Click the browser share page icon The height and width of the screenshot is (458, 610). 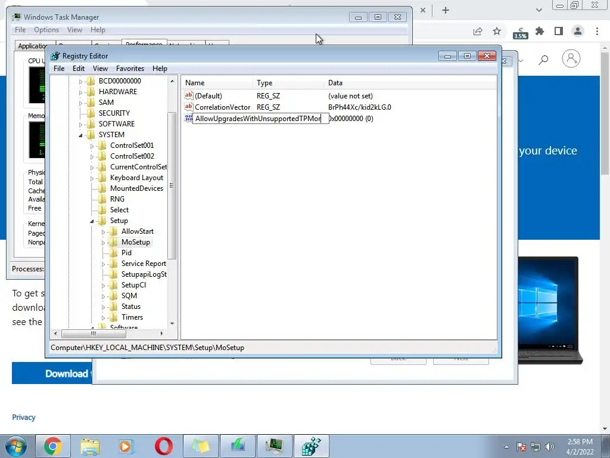click(478, 32)
